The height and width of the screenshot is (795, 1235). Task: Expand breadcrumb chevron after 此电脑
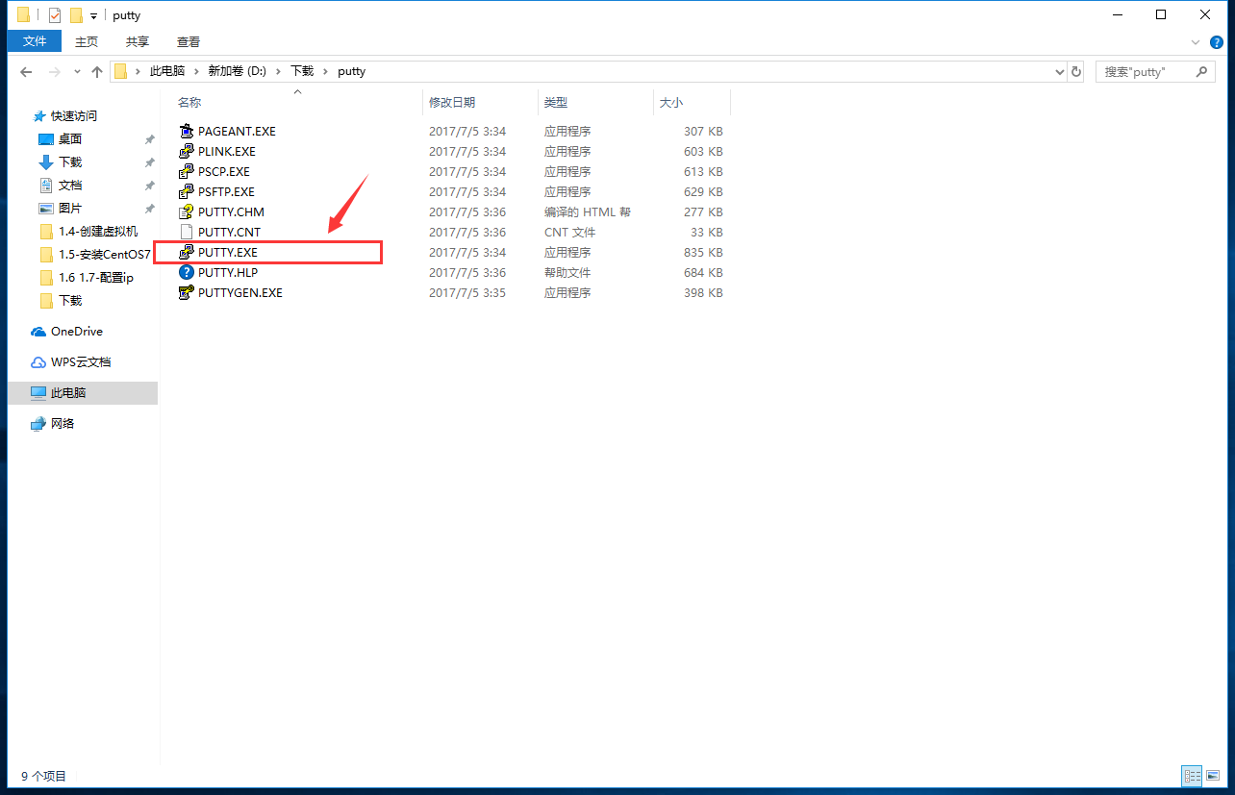(196, 71)
